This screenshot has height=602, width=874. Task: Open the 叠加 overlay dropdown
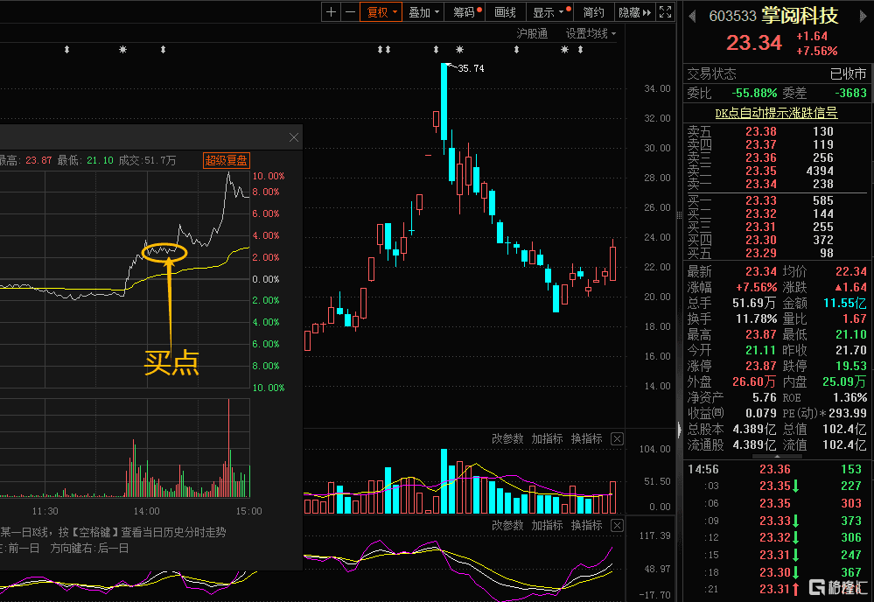[423, 11]
